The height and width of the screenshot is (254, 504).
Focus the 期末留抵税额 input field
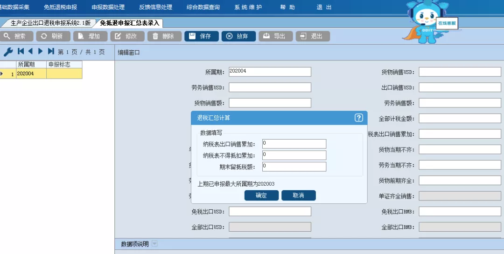tap(294, 167)
